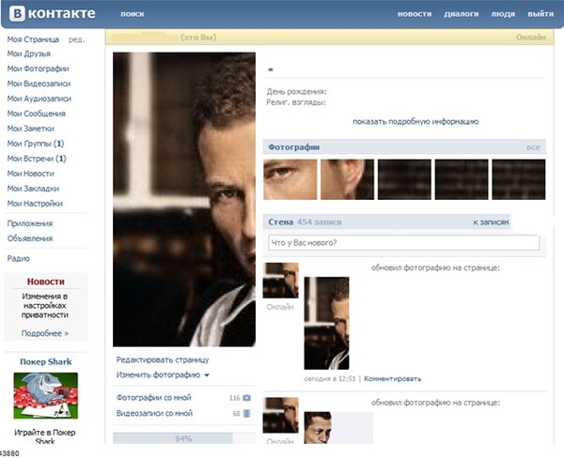
Task: Click Редактировать страницу under profile photo
Action: click(x=163, y=360)
